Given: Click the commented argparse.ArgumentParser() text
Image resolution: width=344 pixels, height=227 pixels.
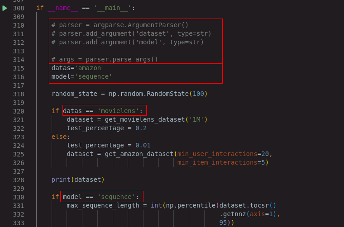Looking at the screenshot, I should (141, 25).
